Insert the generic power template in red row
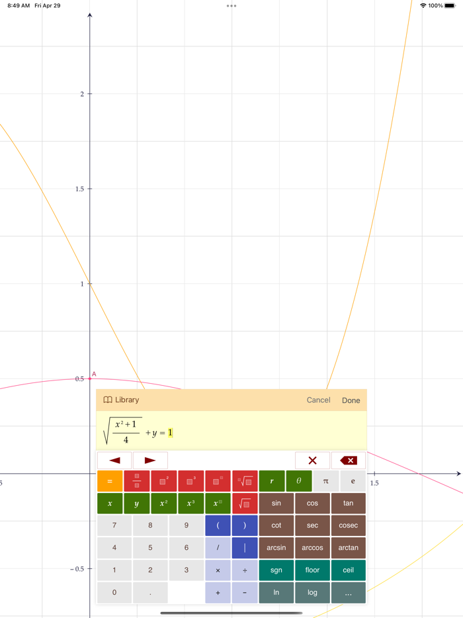The image size is (463, 618). [x=218, y=481]
